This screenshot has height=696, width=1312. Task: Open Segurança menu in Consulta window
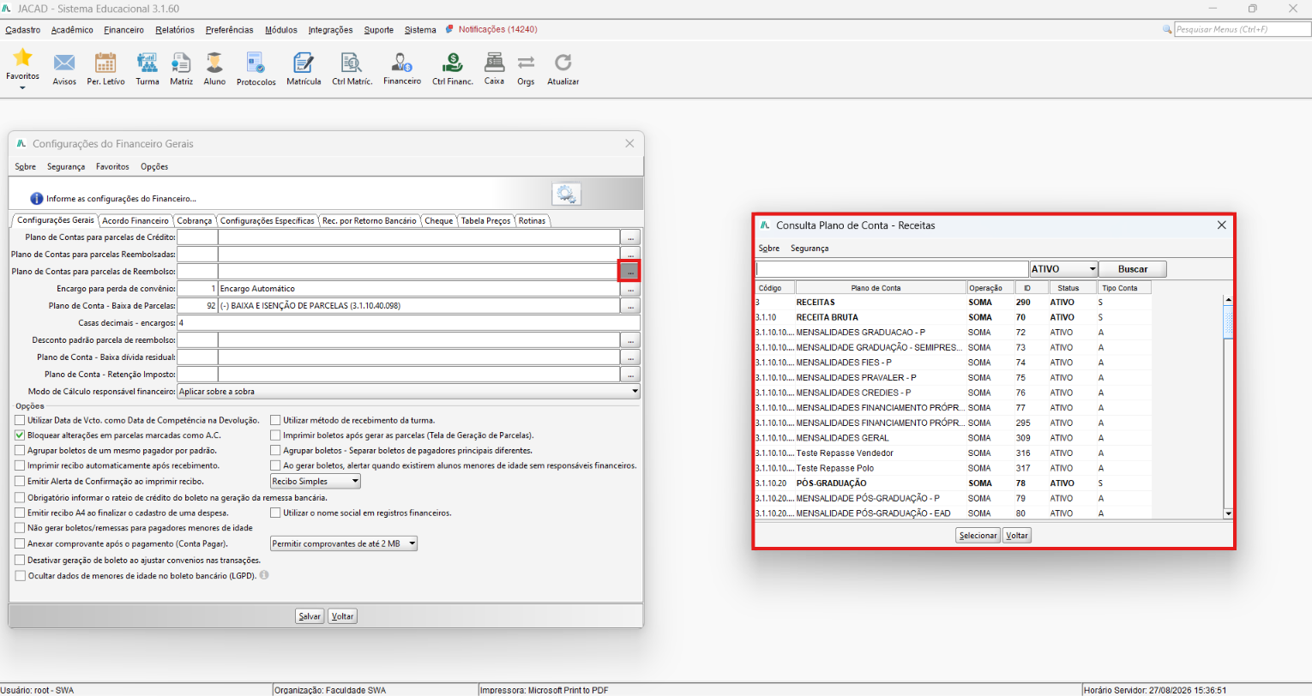809,249
